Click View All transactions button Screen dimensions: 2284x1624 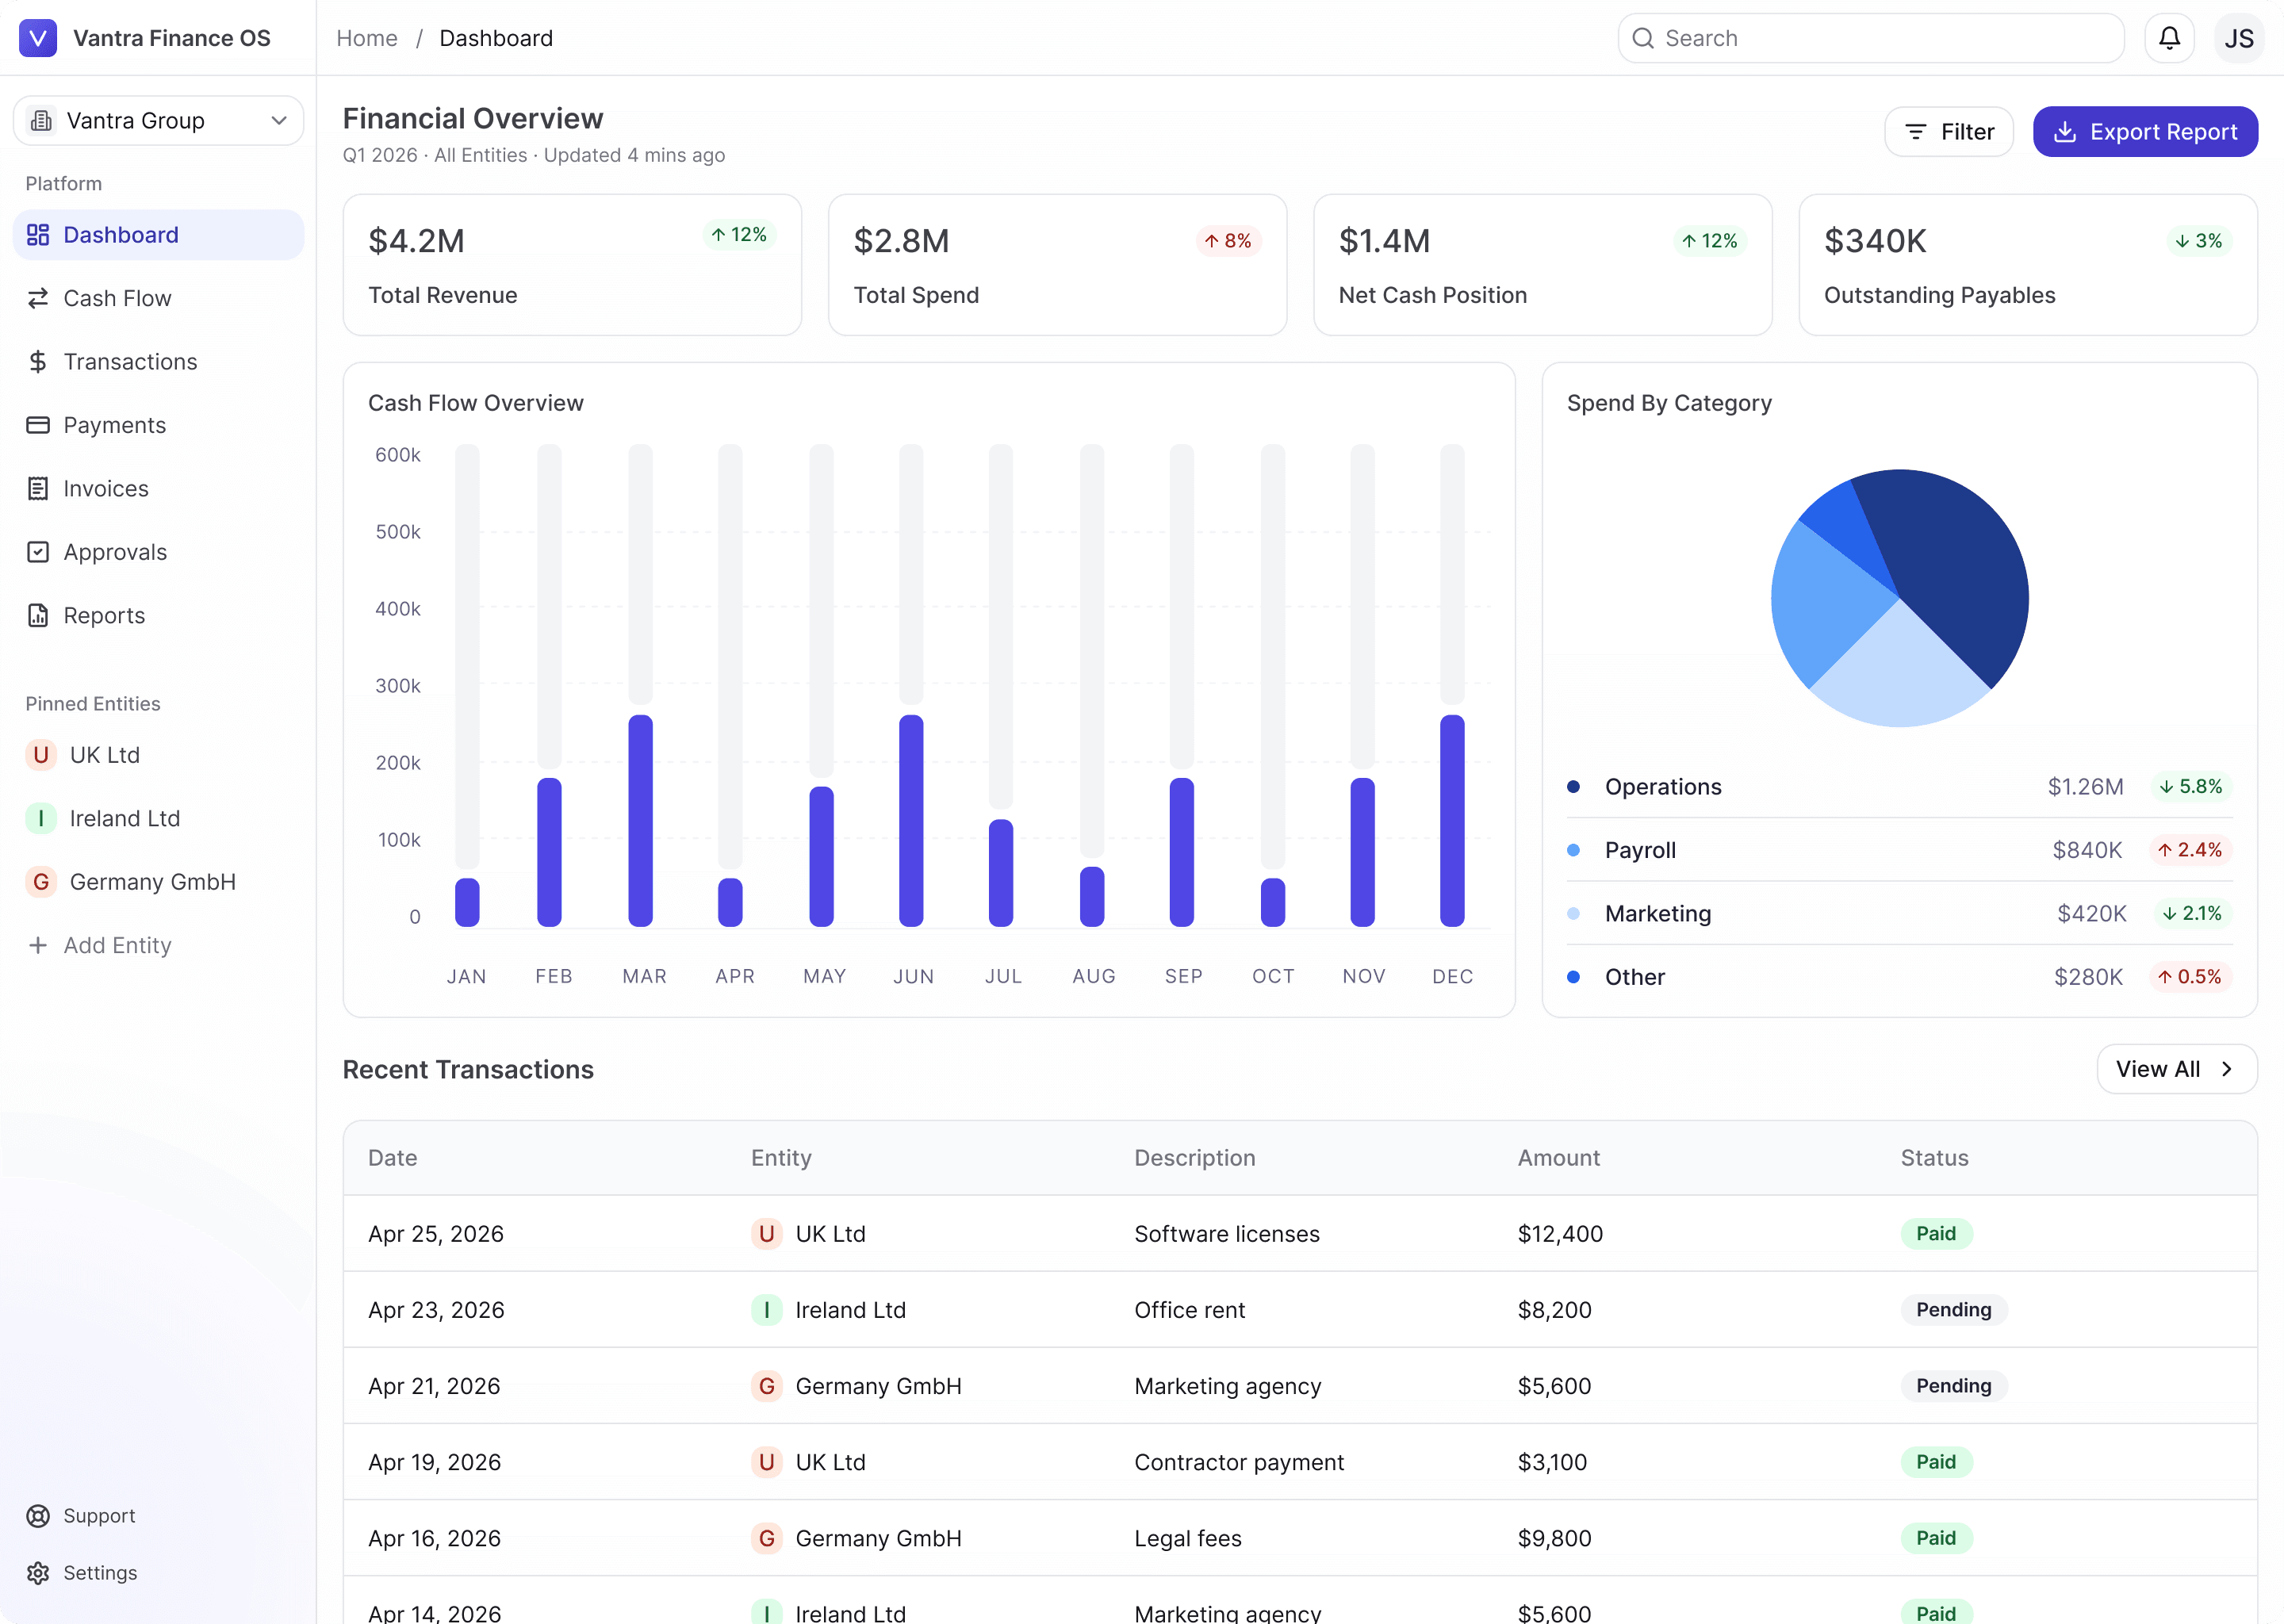click(x=2176, y=1069)
